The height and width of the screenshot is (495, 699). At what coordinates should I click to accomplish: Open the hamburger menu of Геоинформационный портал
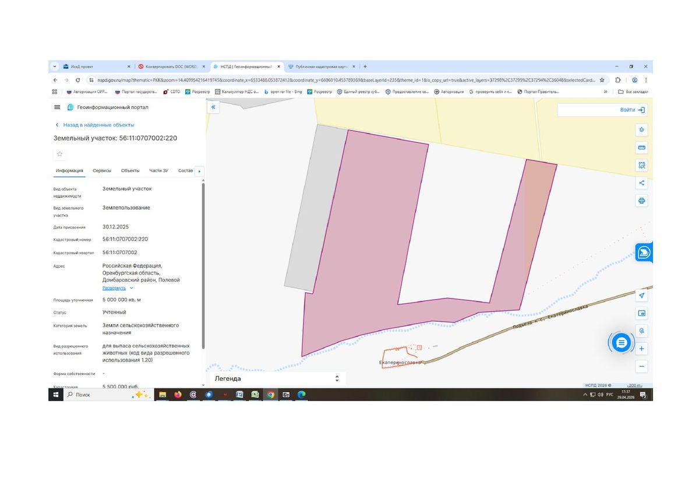coord(57,107)
